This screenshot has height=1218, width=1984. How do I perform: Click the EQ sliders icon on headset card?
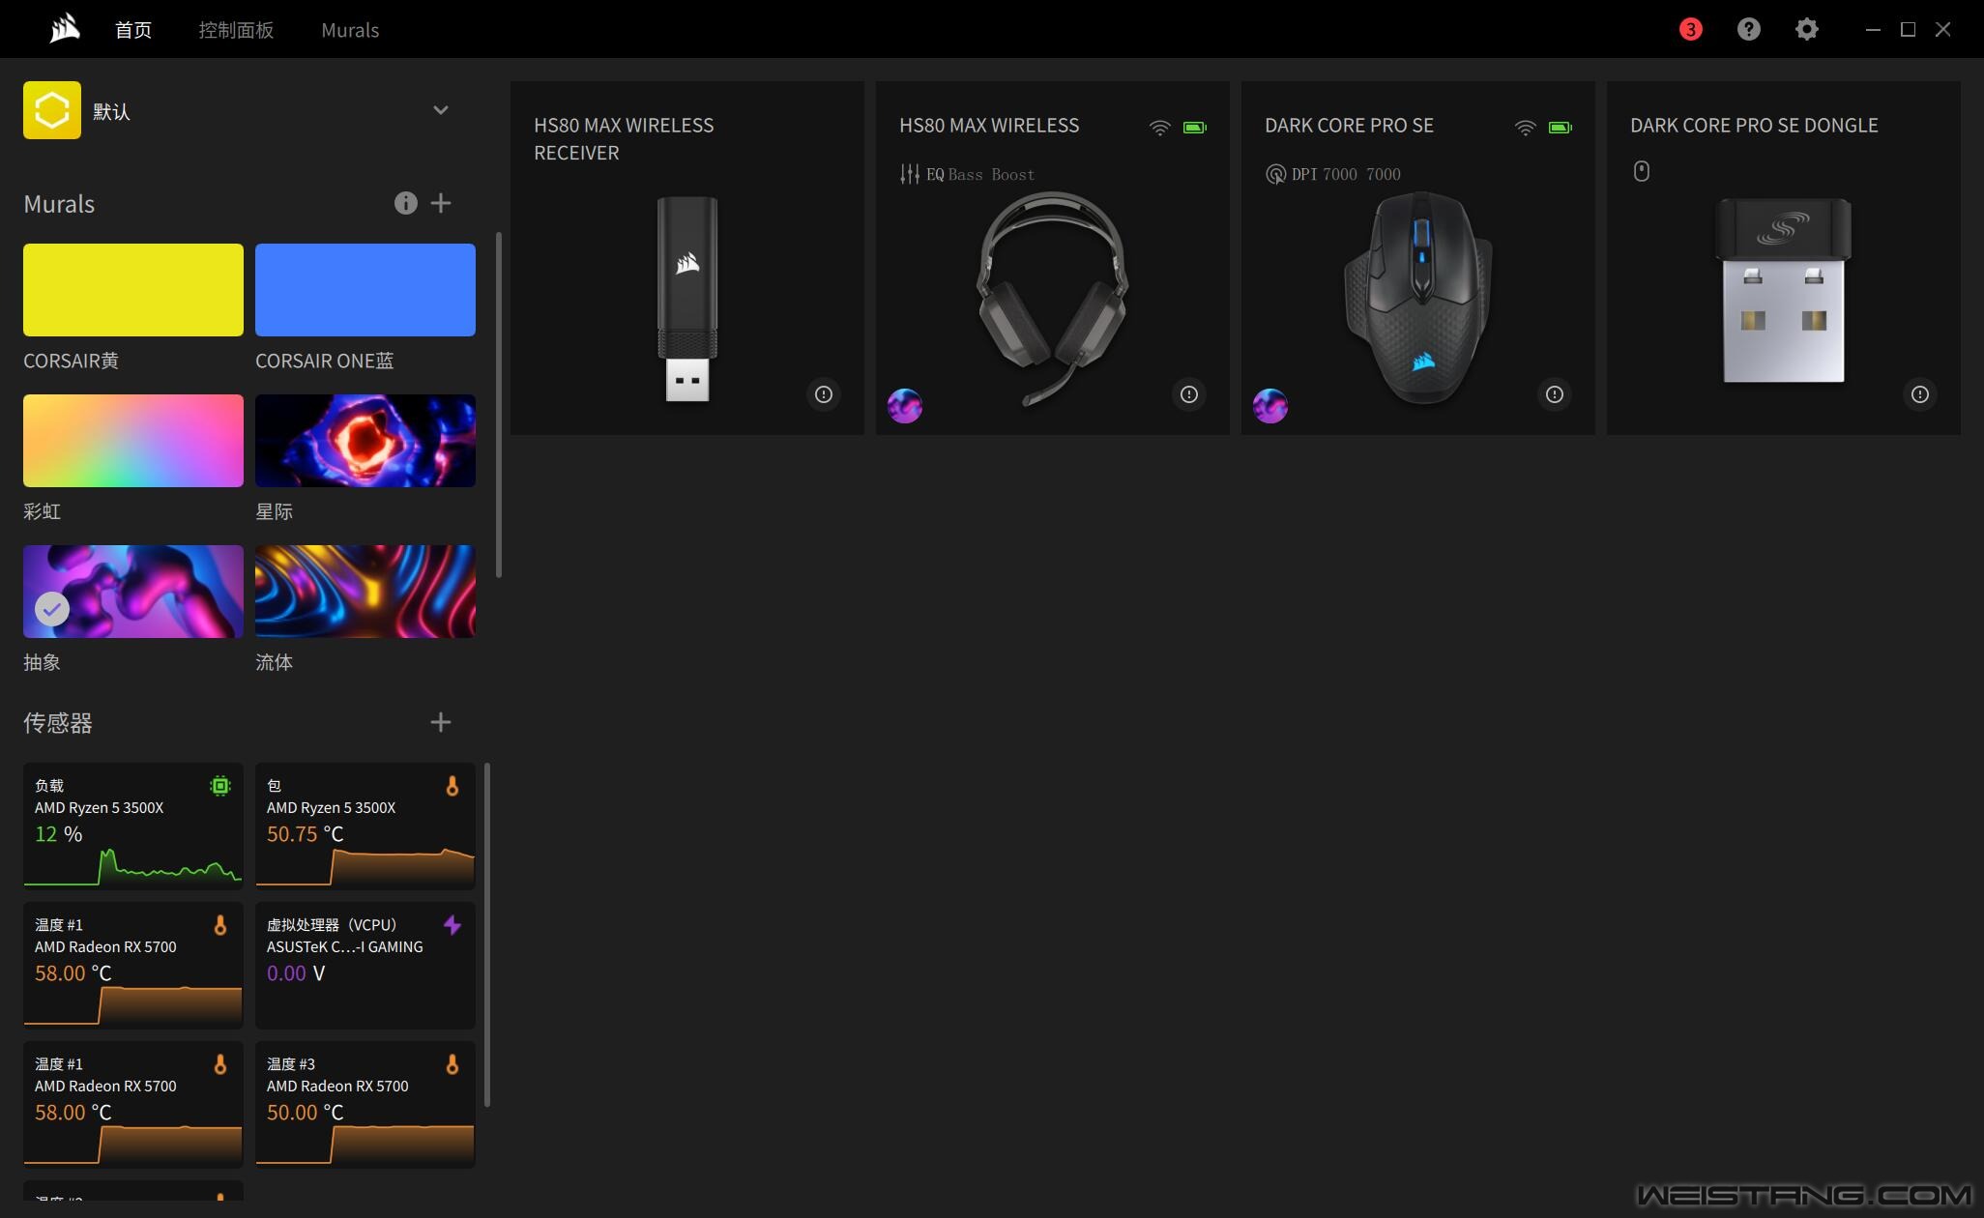click(909, 174)
